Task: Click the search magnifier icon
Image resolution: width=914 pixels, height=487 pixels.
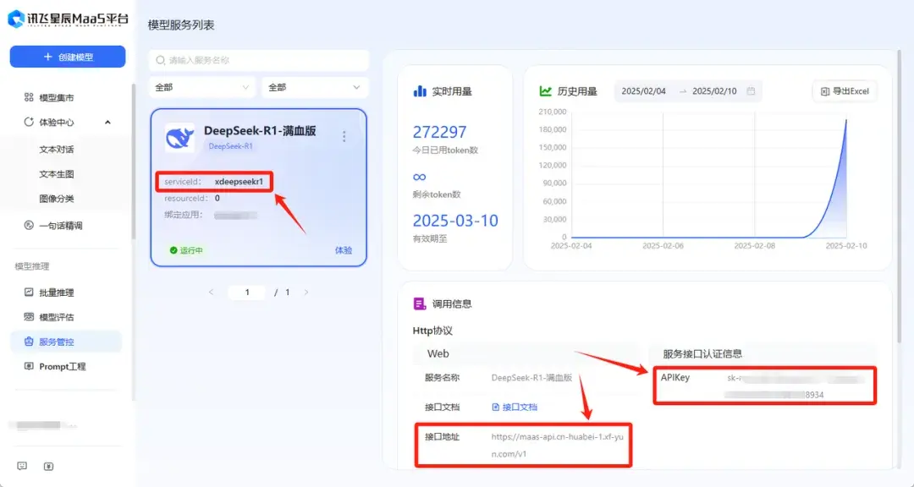Action: (160, 60)
